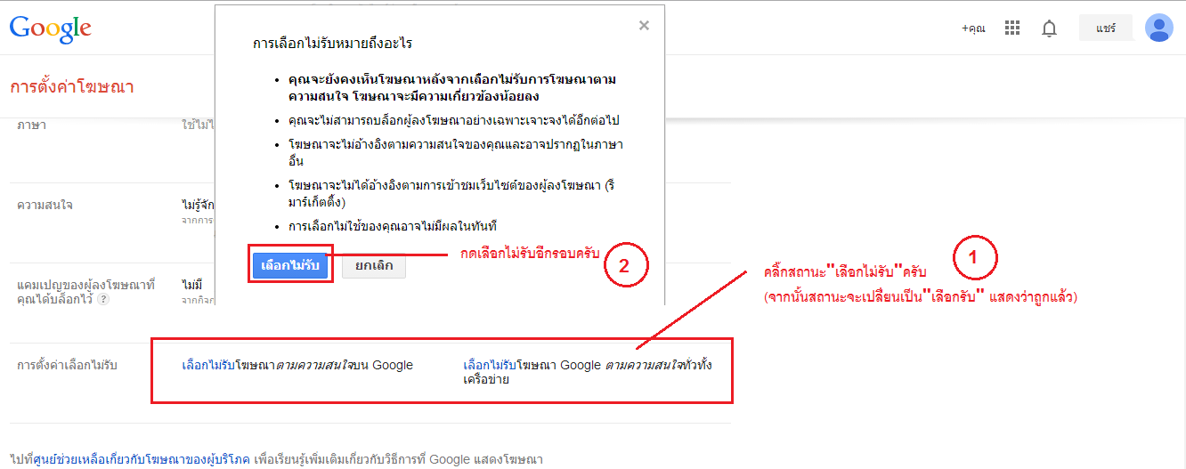Click the Google logo
1186x469 pixels.
[51, 28]
